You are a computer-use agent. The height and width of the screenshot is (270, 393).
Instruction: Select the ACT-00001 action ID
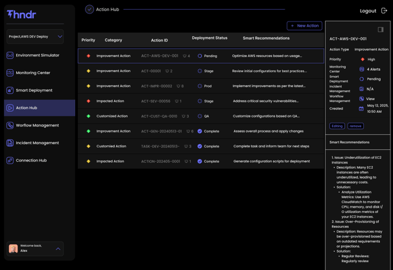[x=151, y=71]
